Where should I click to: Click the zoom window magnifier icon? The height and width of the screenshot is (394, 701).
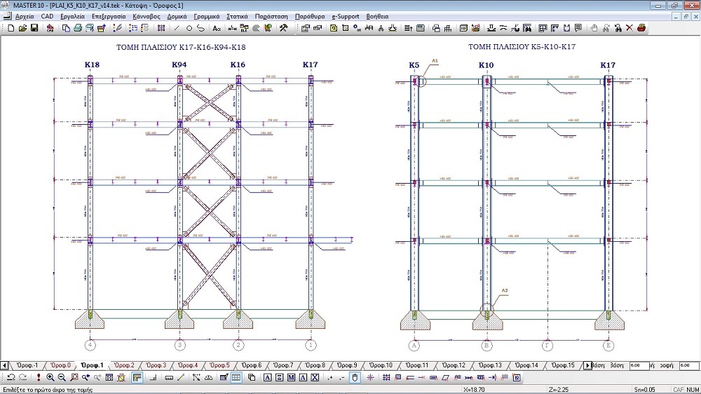click(74, 377)
